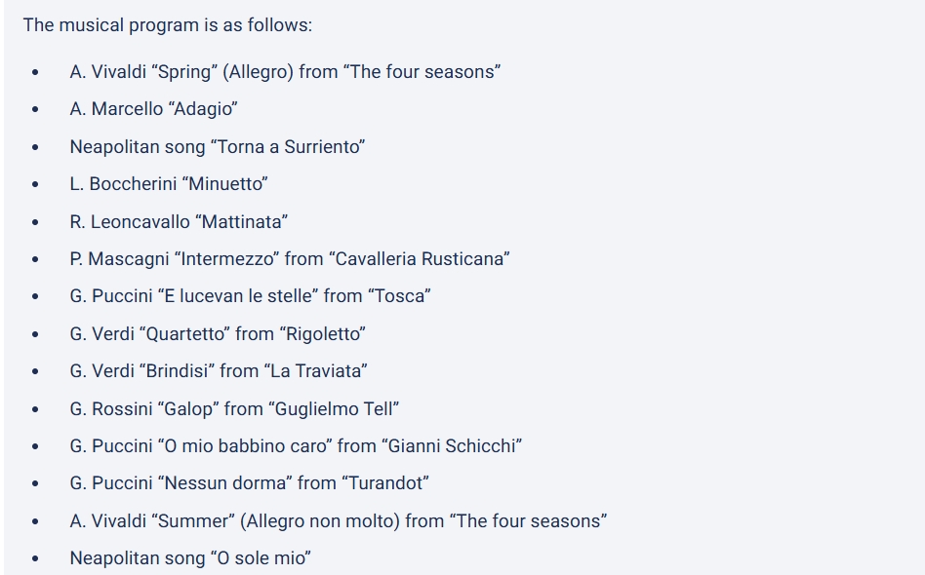
Task: Click the Verdi "Quartetto" from Rigoletto line
Action: [x=218, y=334]
